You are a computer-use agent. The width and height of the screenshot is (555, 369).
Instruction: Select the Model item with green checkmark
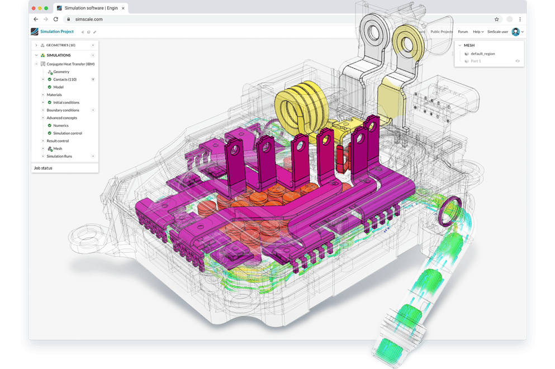58,87
